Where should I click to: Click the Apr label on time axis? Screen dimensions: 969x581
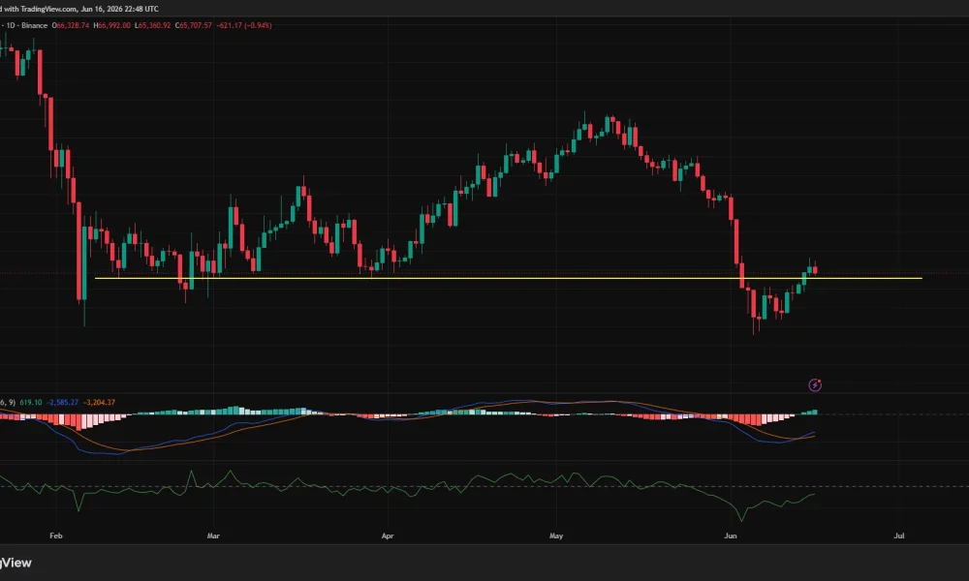(x=388, y=535)
